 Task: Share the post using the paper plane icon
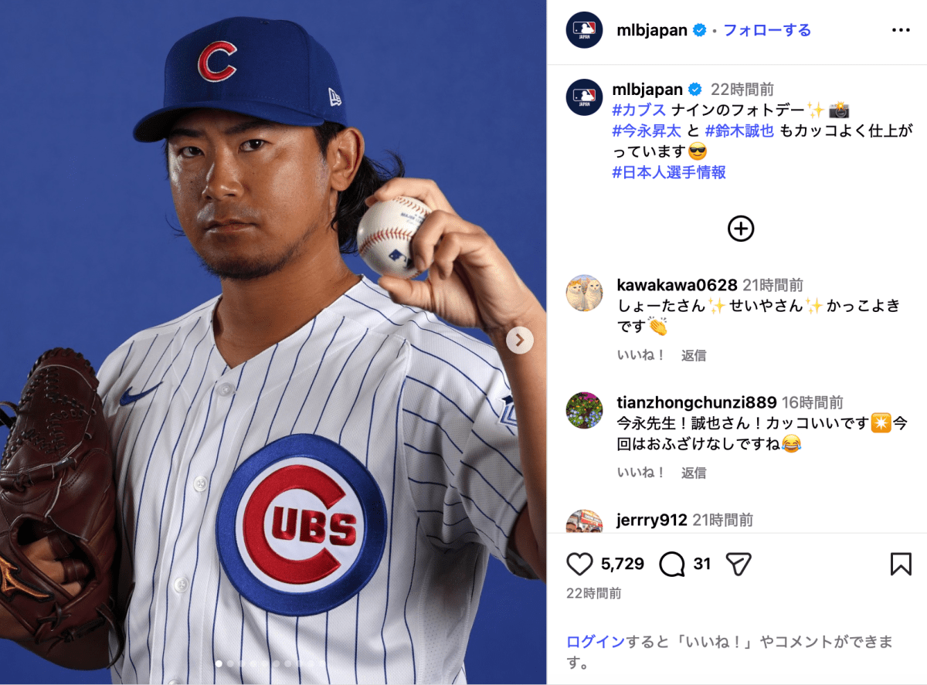click(739, 565)
